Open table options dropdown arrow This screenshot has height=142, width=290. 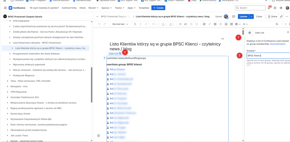(x=240, y=24)
